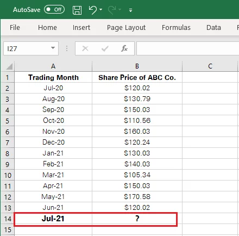This screenshot has height=236, width=239.
Task: Select the $170.58 price cell
Action: pos(137,197)
